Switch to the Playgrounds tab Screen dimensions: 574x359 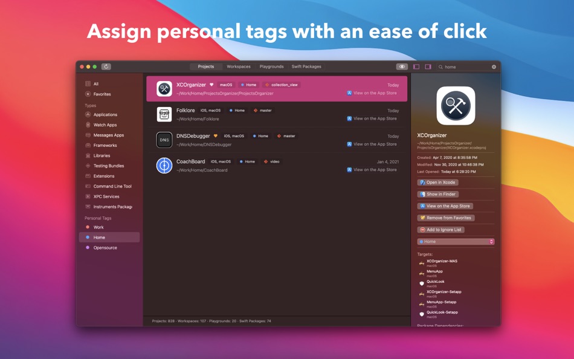[272, 66]
